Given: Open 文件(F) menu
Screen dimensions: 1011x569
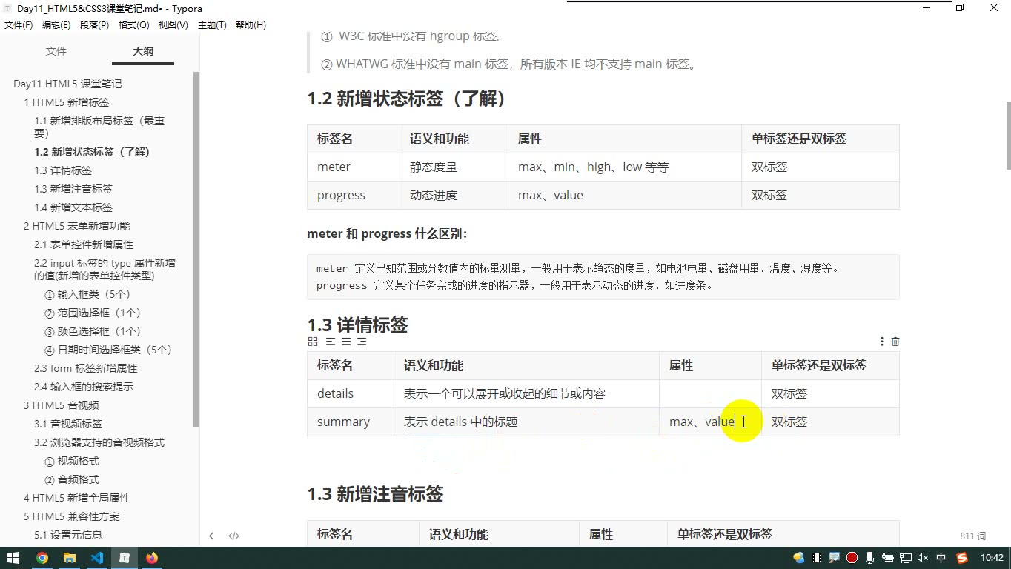Looking at the screenshot, I should pos(19,25).
